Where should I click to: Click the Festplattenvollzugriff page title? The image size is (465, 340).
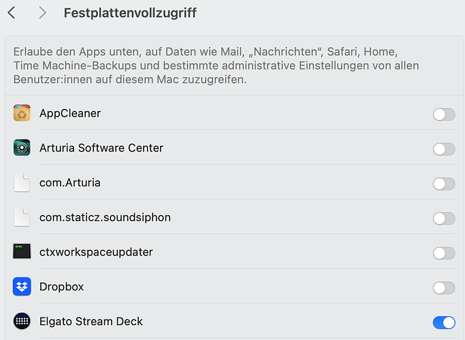tap(130, 13)
